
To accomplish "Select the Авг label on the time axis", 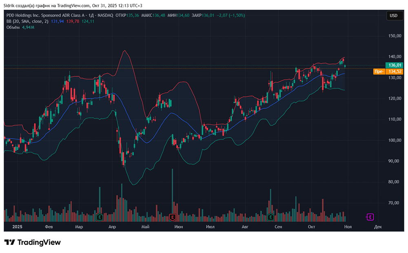I will pyautogui.click(x=245, y=226).
